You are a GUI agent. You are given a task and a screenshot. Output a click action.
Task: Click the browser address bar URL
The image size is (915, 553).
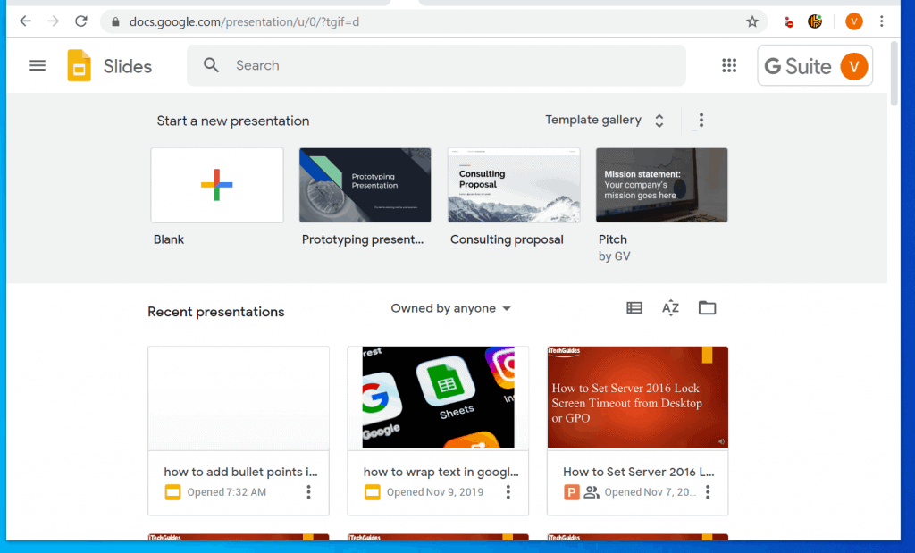click(244, 22)
